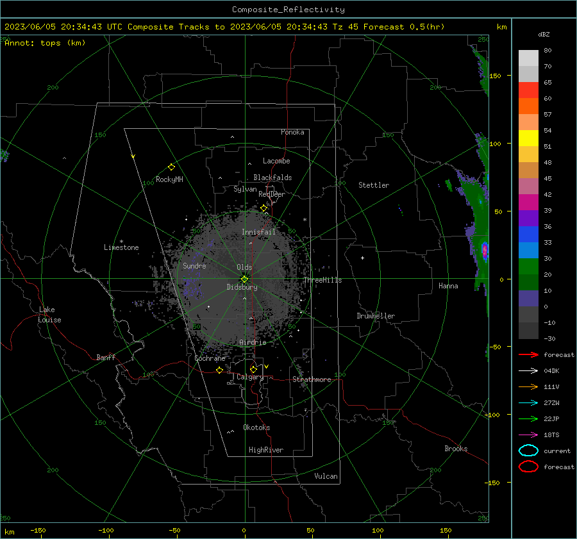Click the Didsbury city label
The image size is (577, 539).
click(242, 287)
